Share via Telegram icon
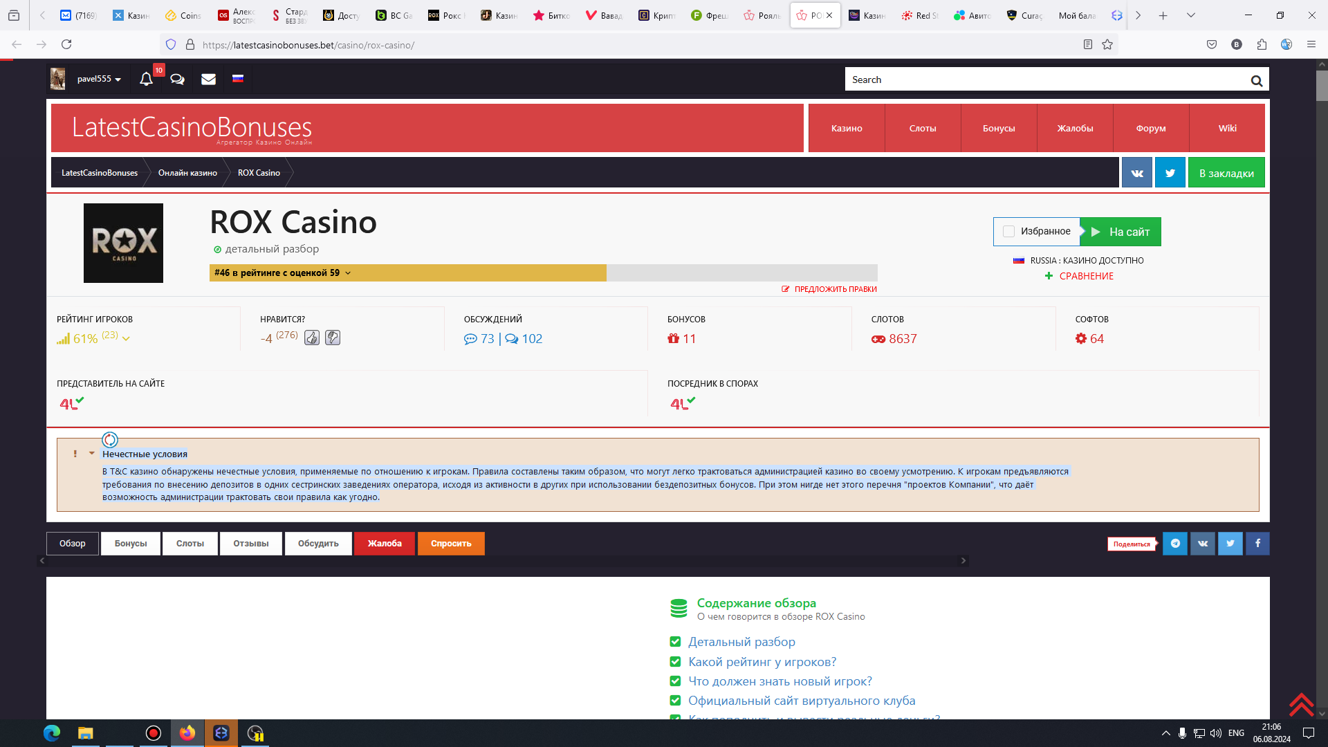The width and height of the screenshot is (1328, 747). pos(1174,544)
